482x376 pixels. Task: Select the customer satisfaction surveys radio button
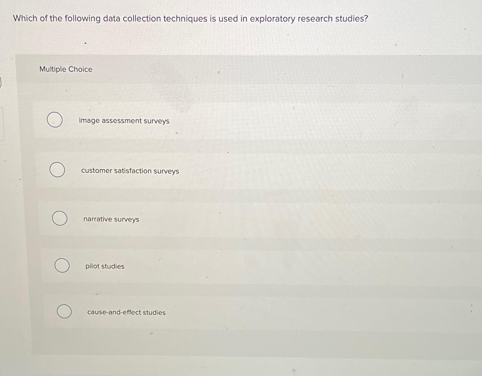click(x=58, y=170)
